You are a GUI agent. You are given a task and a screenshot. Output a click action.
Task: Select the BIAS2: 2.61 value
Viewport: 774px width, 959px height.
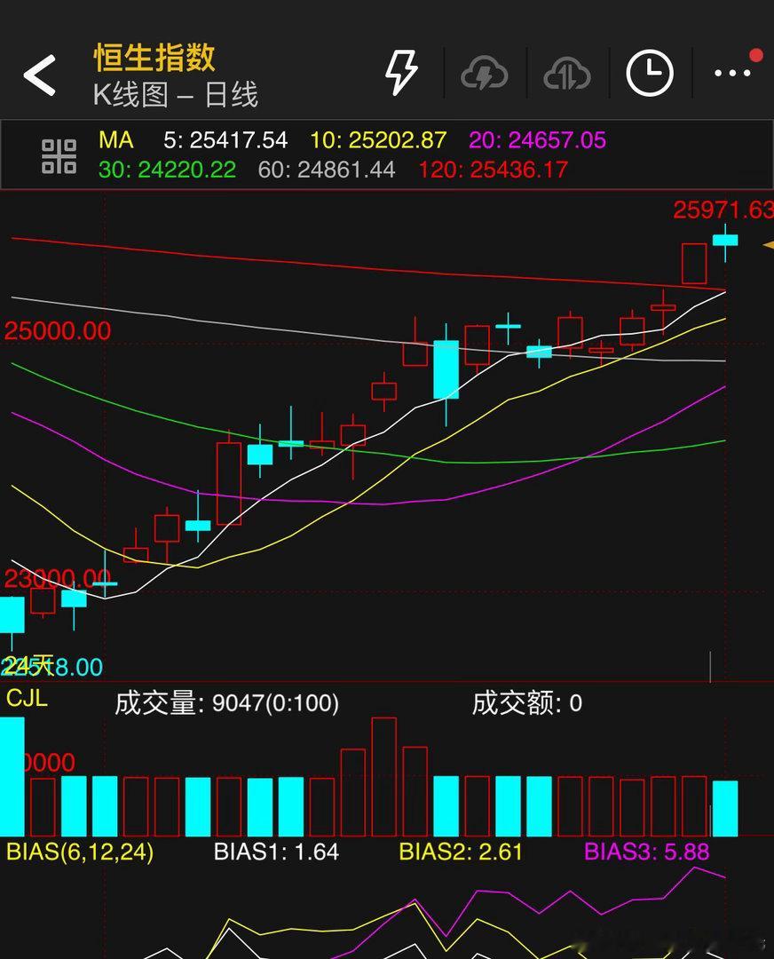[x=461, y=852]
